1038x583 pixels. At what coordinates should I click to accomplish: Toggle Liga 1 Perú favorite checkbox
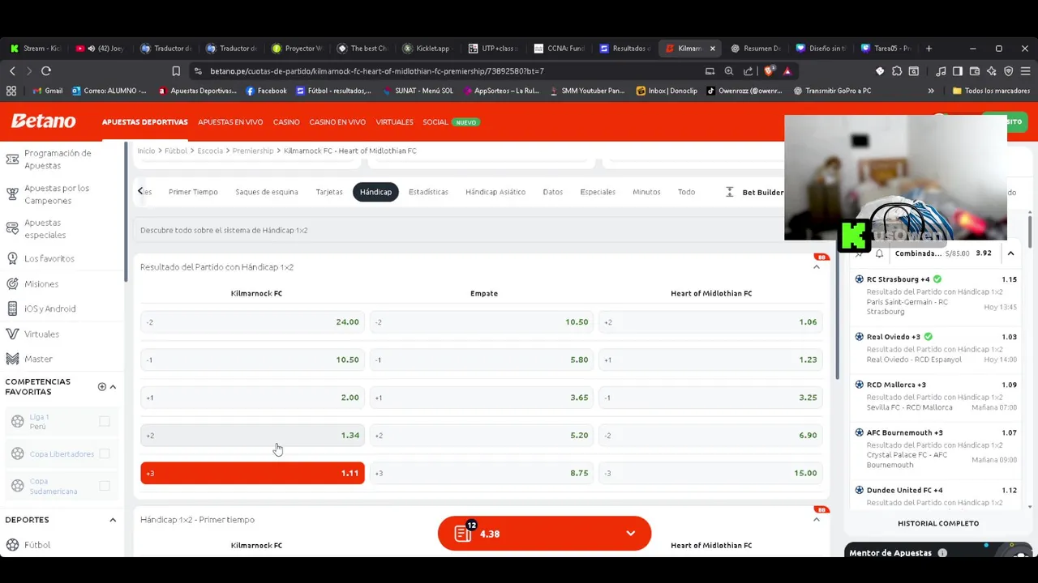pyautogui.click(x=105, y=421)
